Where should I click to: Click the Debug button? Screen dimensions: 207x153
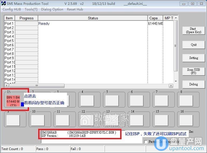click(x=193, y=84)
